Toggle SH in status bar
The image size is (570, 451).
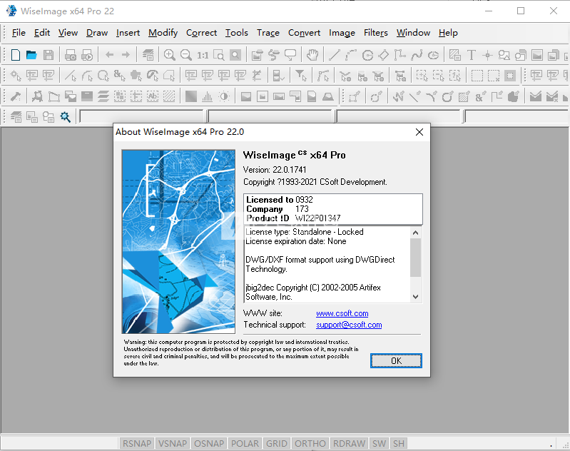point(399,444)
